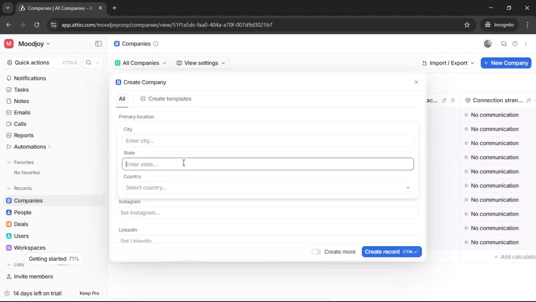Enable the Create more toggle
536x302 pixels.
316,252
